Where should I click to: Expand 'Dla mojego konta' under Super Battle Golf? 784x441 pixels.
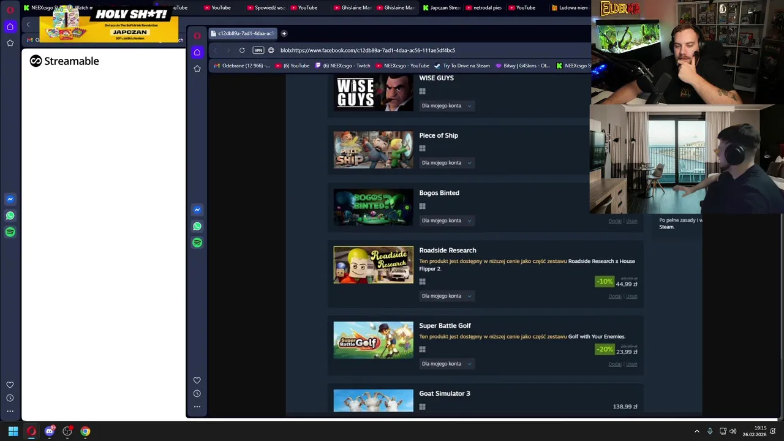coord(447,364)
